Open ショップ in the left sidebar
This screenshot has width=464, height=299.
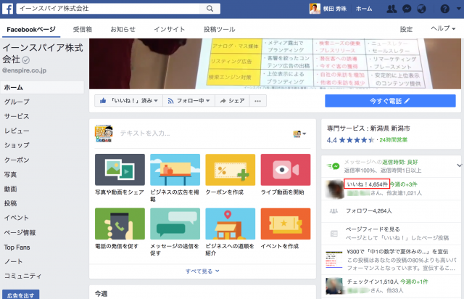coord(17,145)
